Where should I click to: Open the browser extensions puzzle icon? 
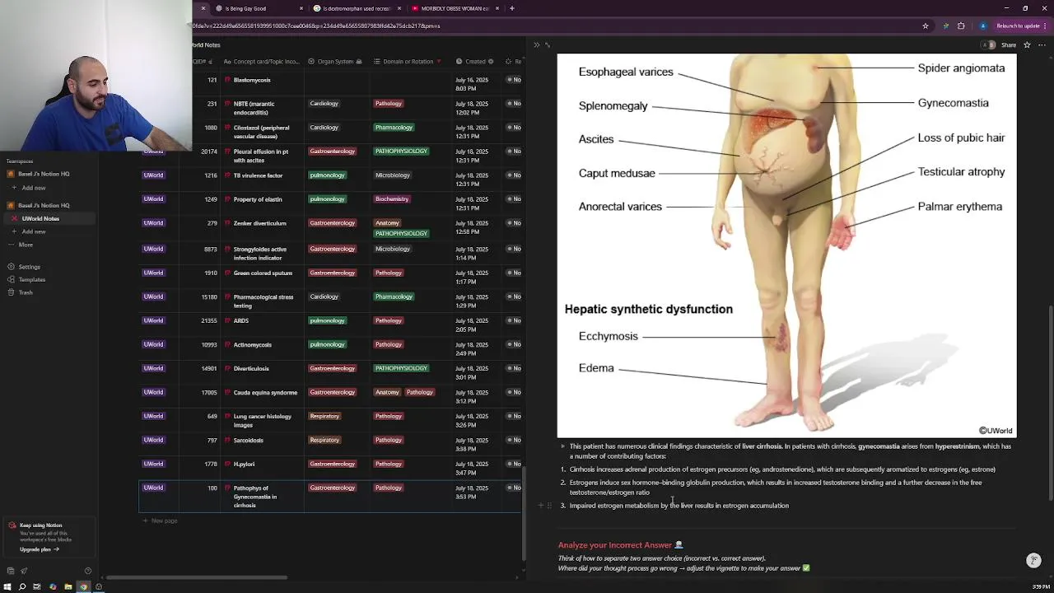961,26
